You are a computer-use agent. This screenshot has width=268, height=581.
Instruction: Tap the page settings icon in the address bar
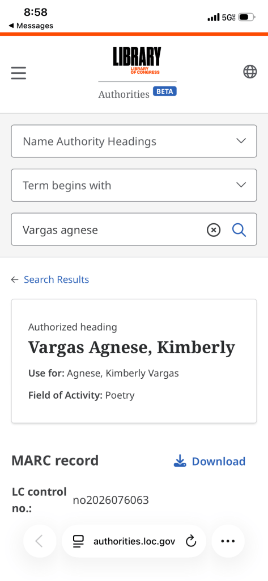point(78,541)
